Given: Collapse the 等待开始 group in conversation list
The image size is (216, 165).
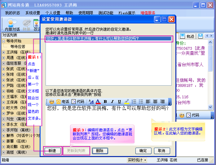Looking at the screenshot, I should click(x=4, y=41).
